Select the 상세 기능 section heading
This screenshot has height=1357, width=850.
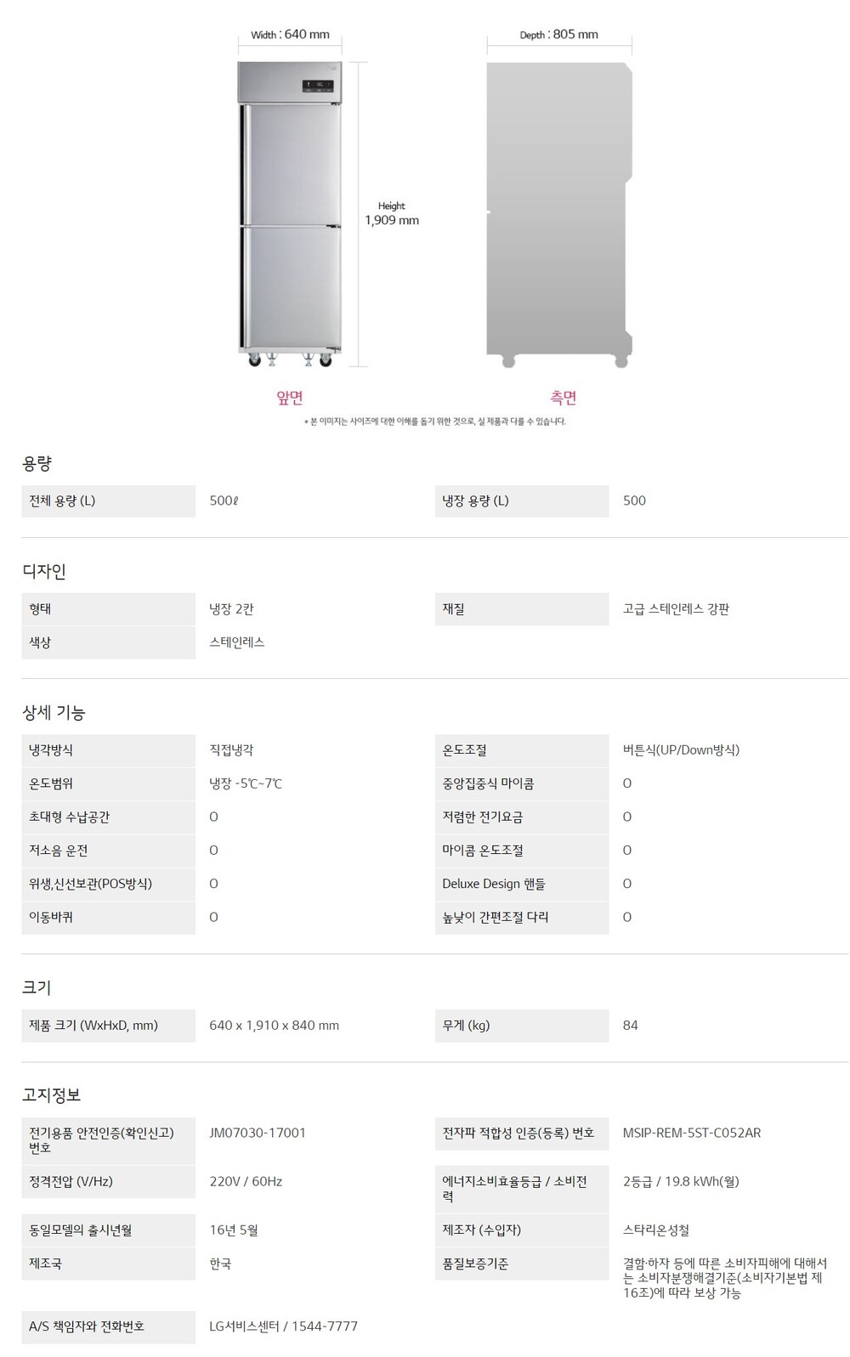[54, 713]
